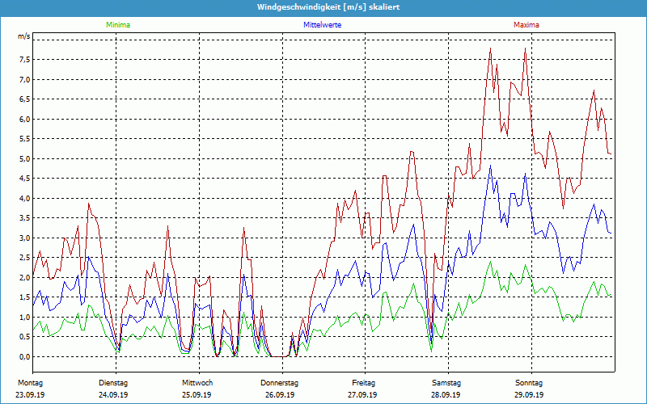Viewport: 647px width, 404px height.
Task: Click the 3,0 y-axis value
Action: (x=25, y=238)
